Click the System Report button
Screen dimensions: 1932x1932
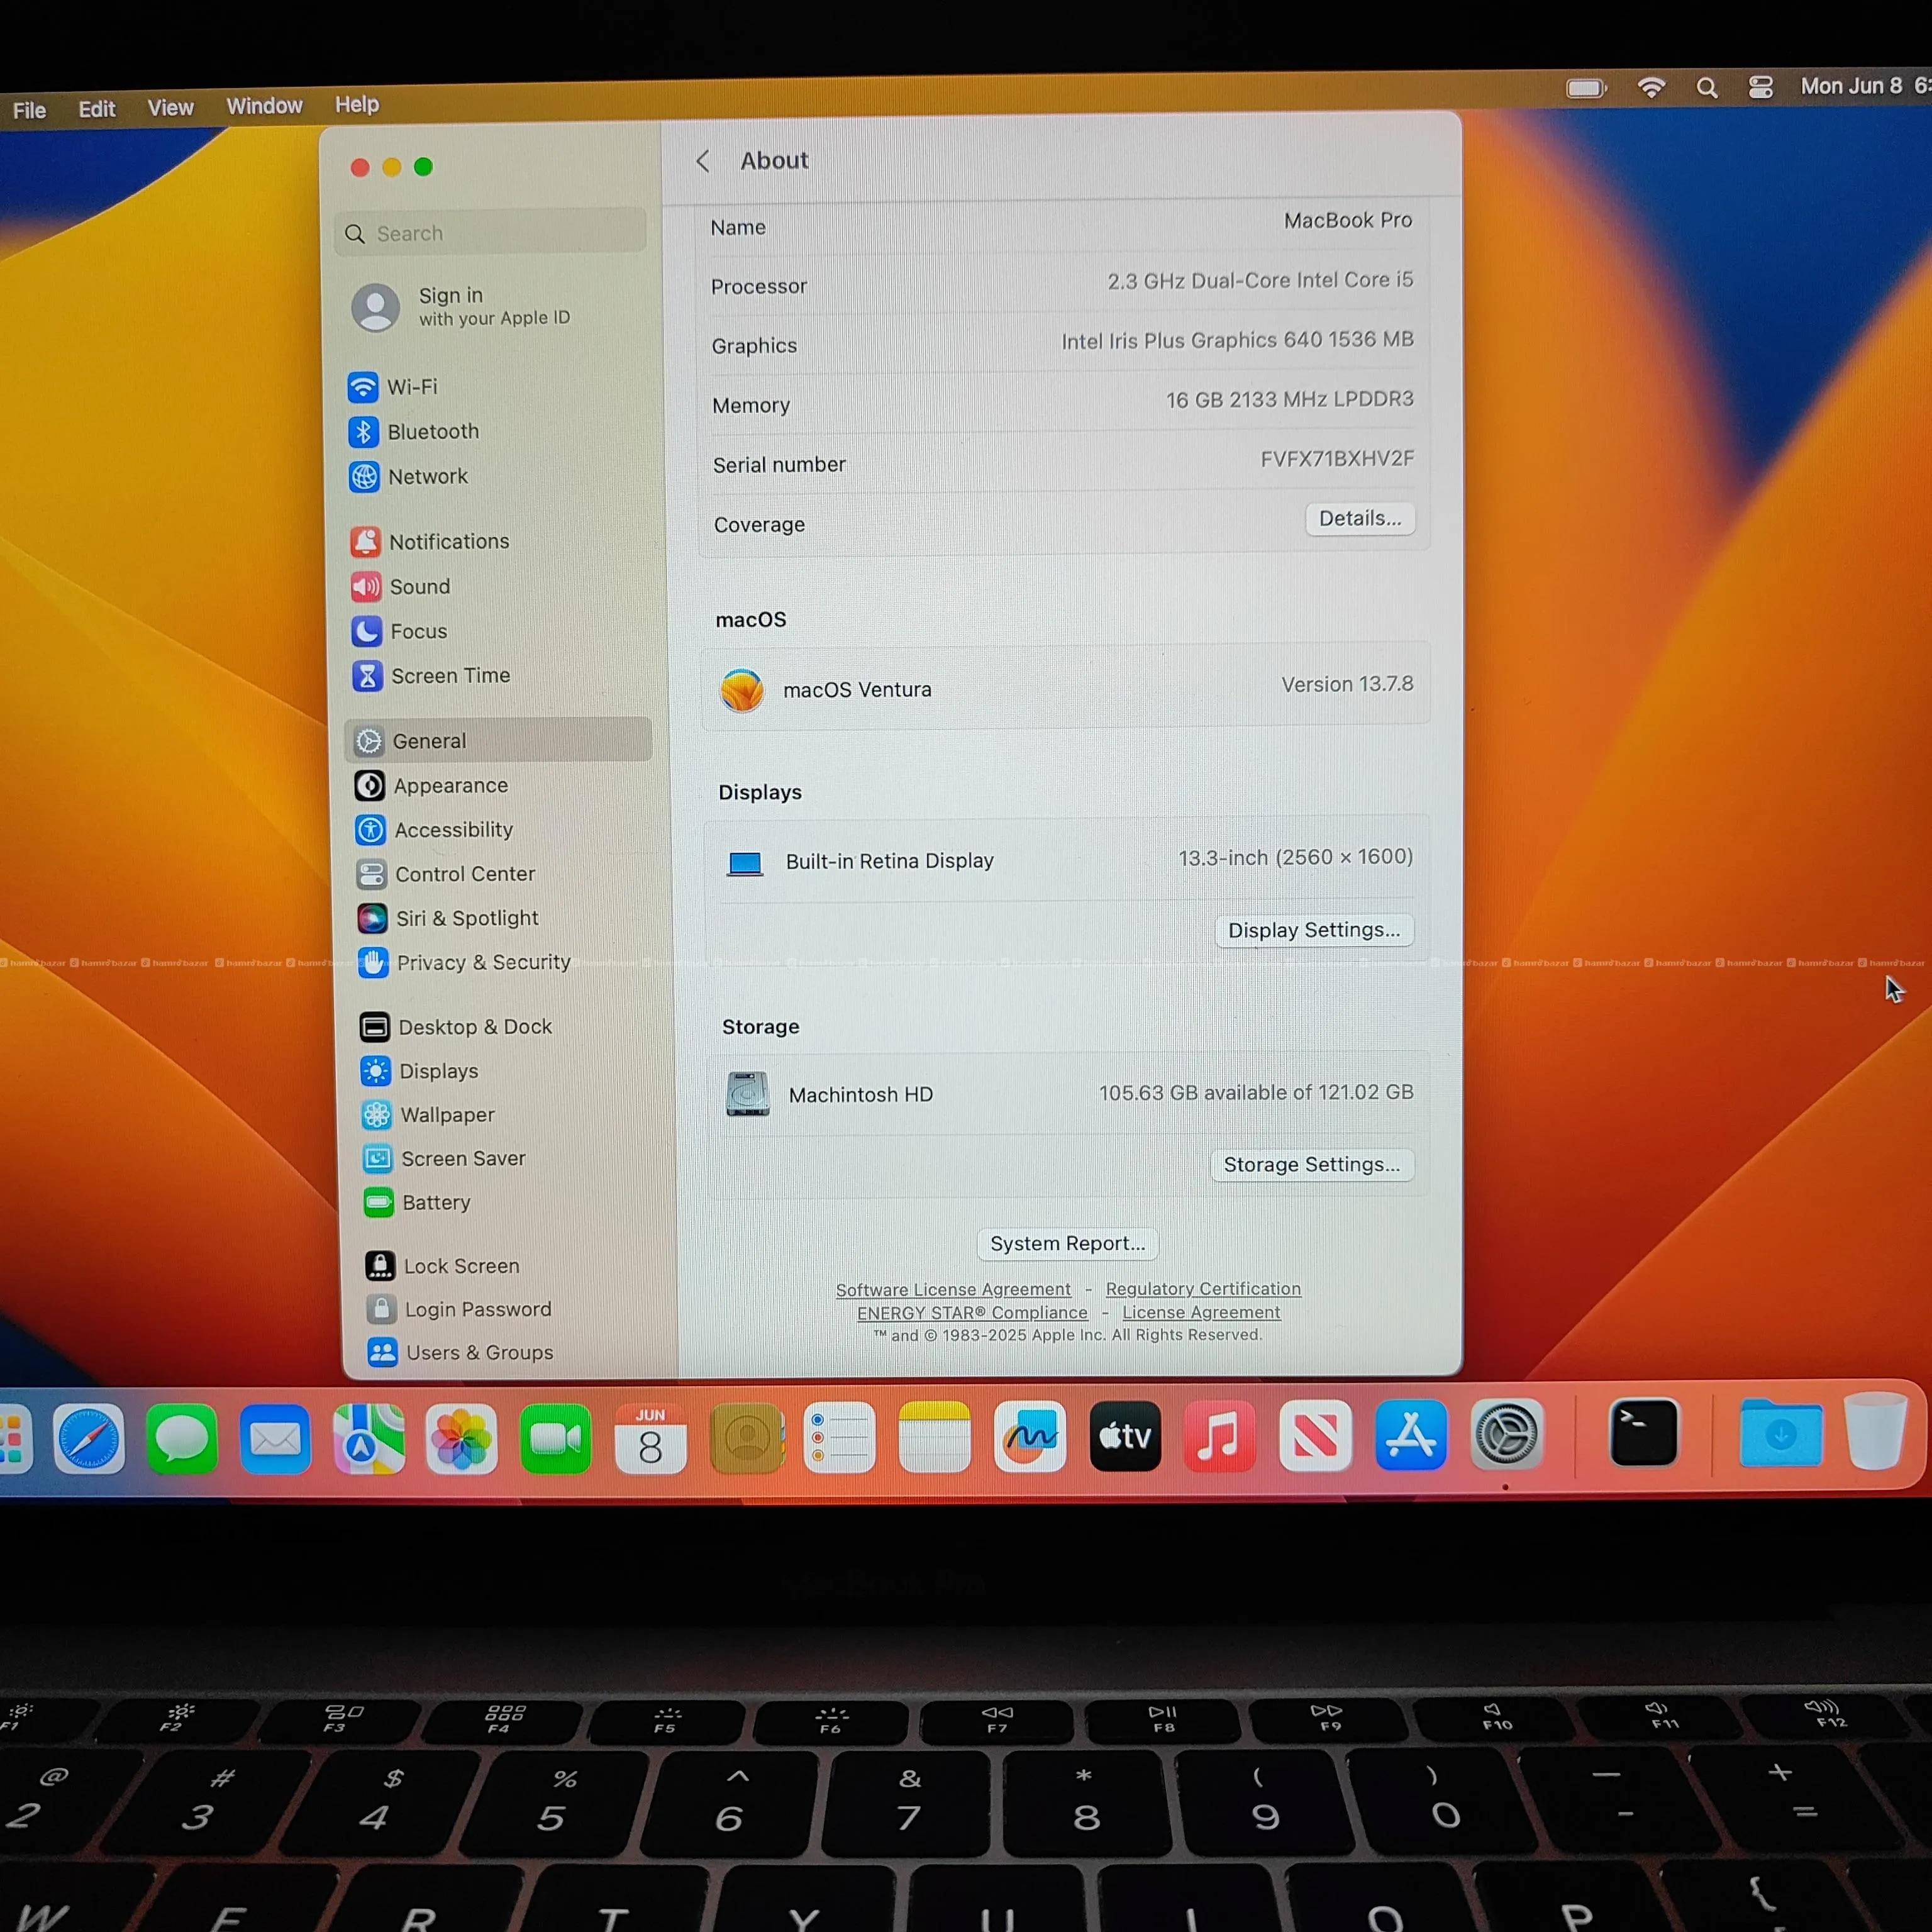(1067, 1243)
